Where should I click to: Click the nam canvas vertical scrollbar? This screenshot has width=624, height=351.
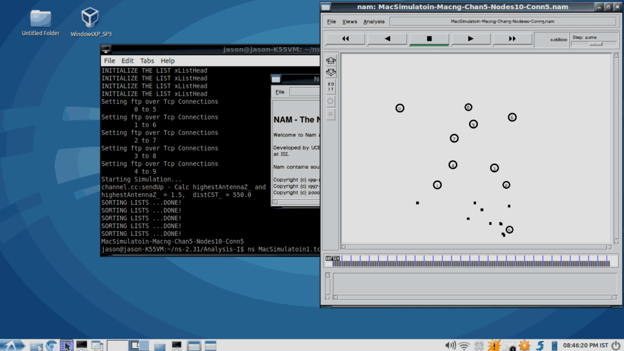click(x=617, y=149)
